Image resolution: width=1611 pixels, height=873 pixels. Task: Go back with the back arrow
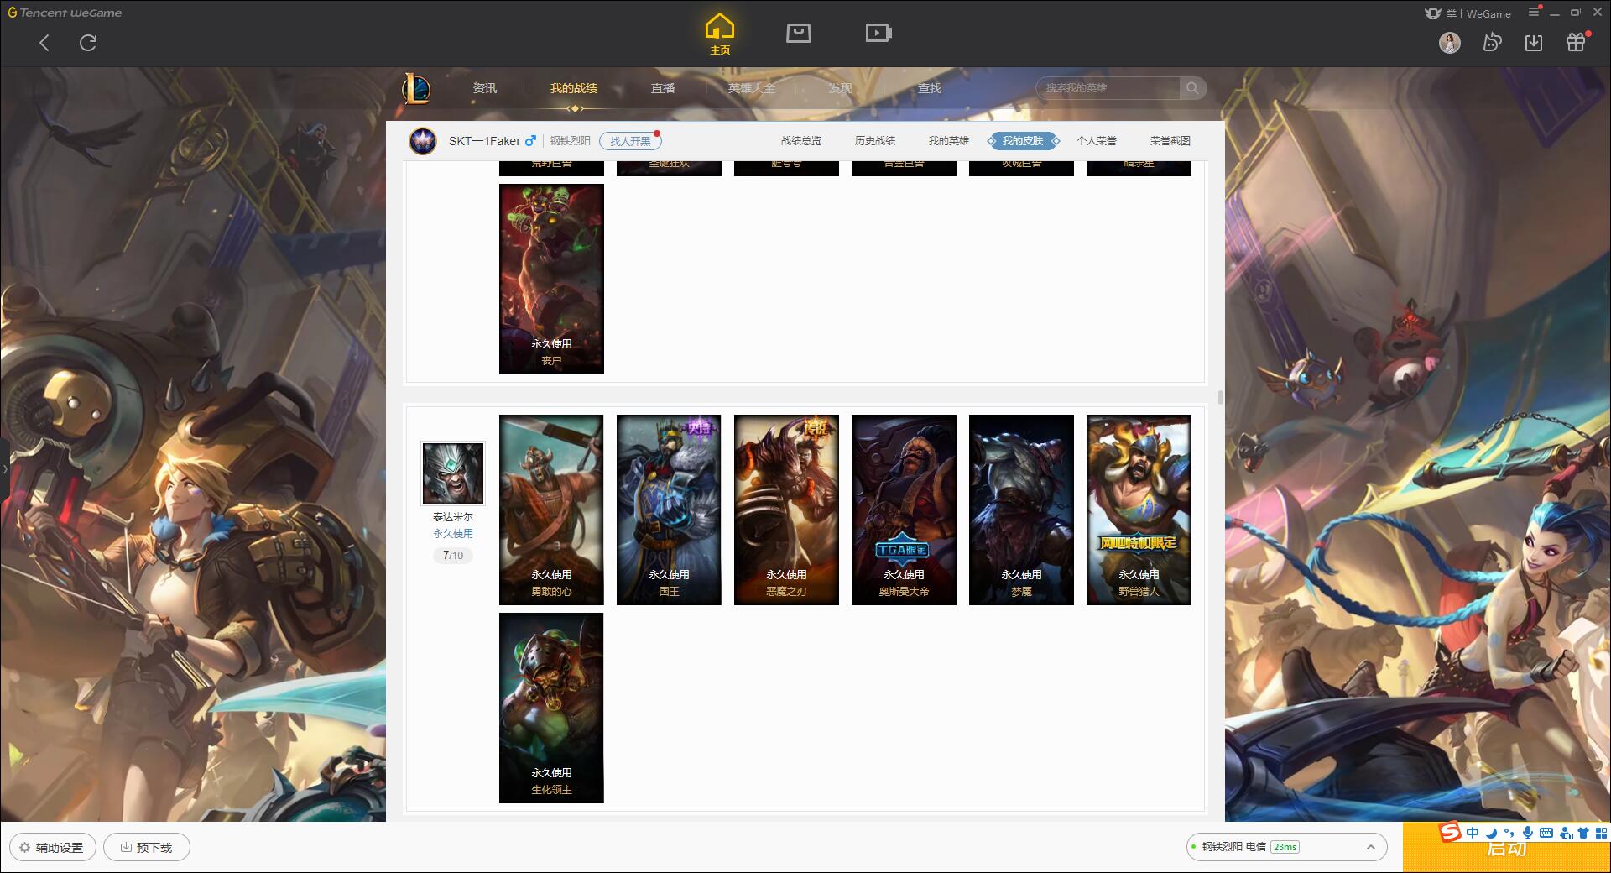[44, 43]
